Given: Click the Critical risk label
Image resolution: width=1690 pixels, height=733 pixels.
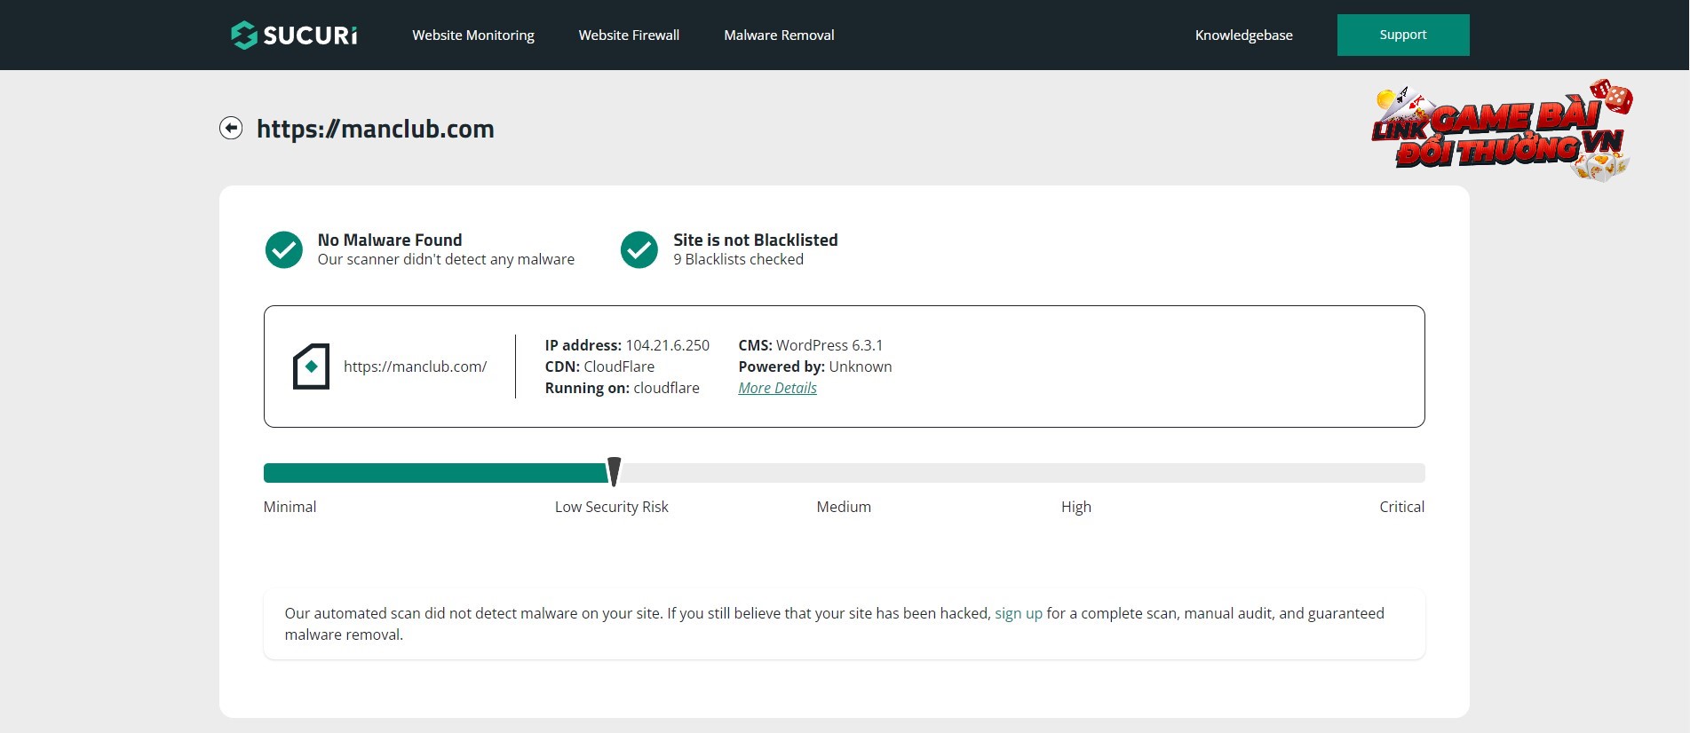Looking at the screenshot, I should pos(1401,507).
